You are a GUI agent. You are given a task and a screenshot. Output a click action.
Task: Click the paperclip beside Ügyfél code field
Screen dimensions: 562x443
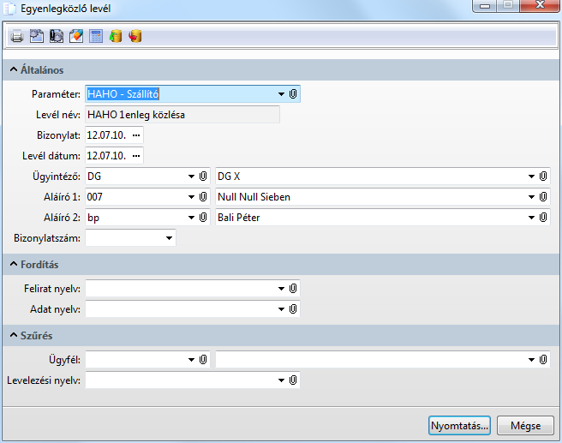coord(203,360)
